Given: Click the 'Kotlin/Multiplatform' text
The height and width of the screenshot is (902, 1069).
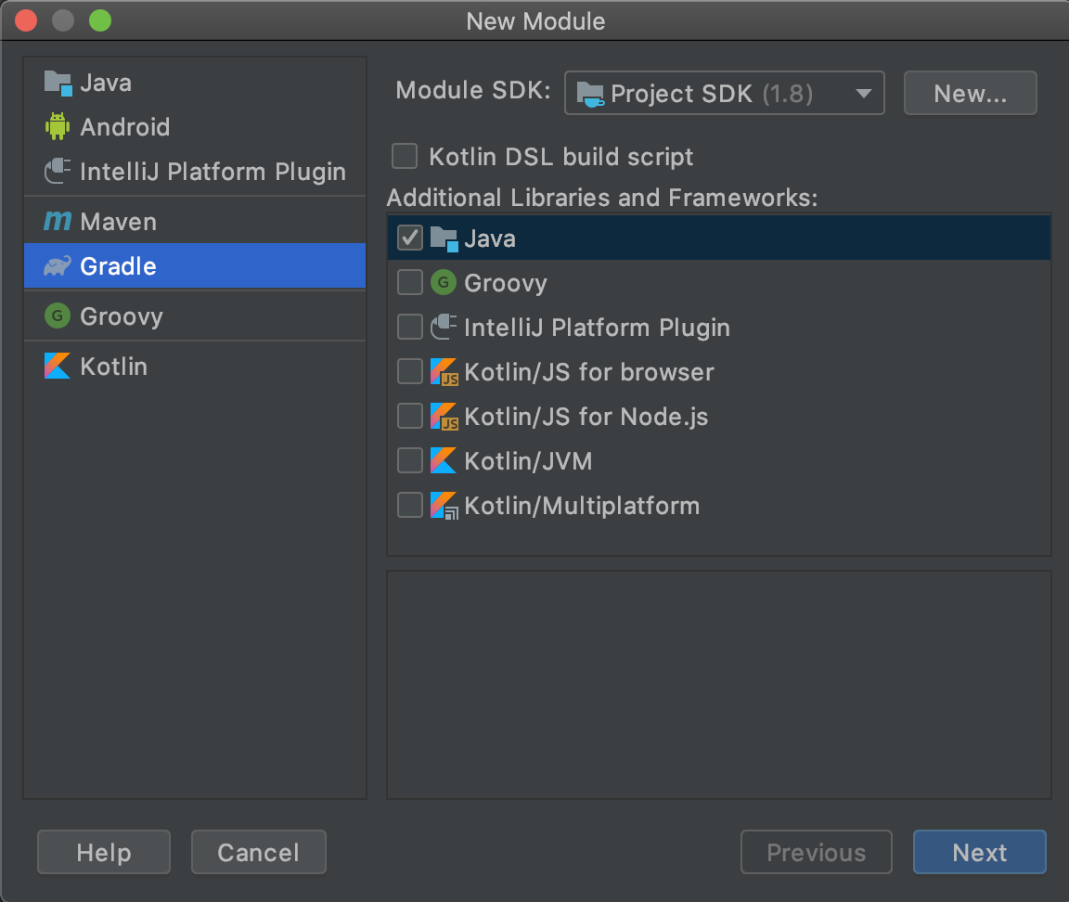Looking at the screenshot, I should click(x=582, y=506).
